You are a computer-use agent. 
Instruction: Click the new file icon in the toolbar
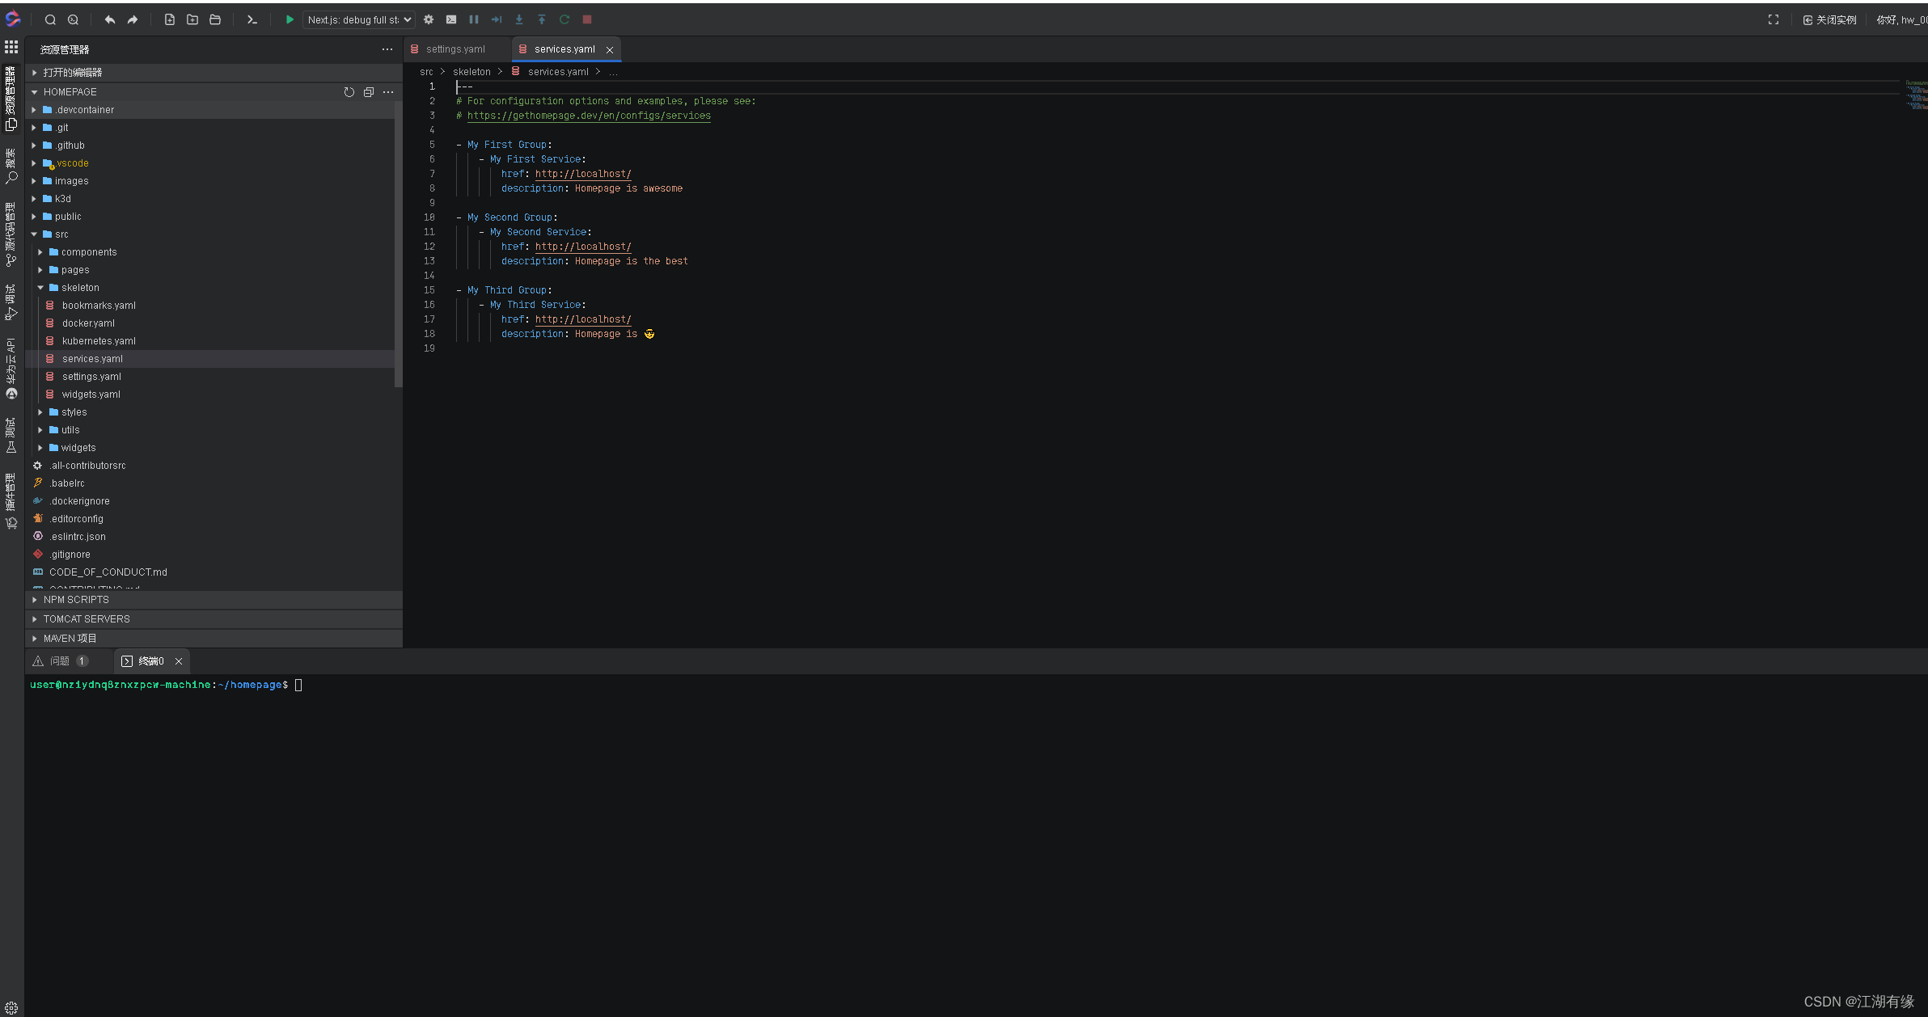(x=170, y=19)
